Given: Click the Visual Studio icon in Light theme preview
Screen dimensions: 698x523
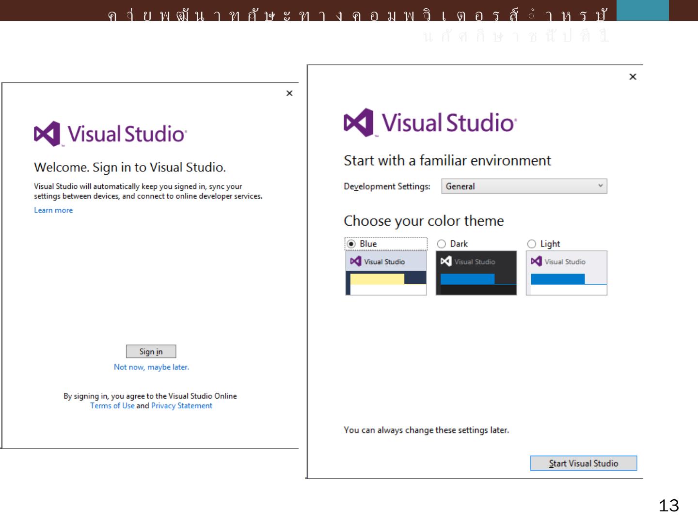Looking at the screenshot, I should [536, 261].
